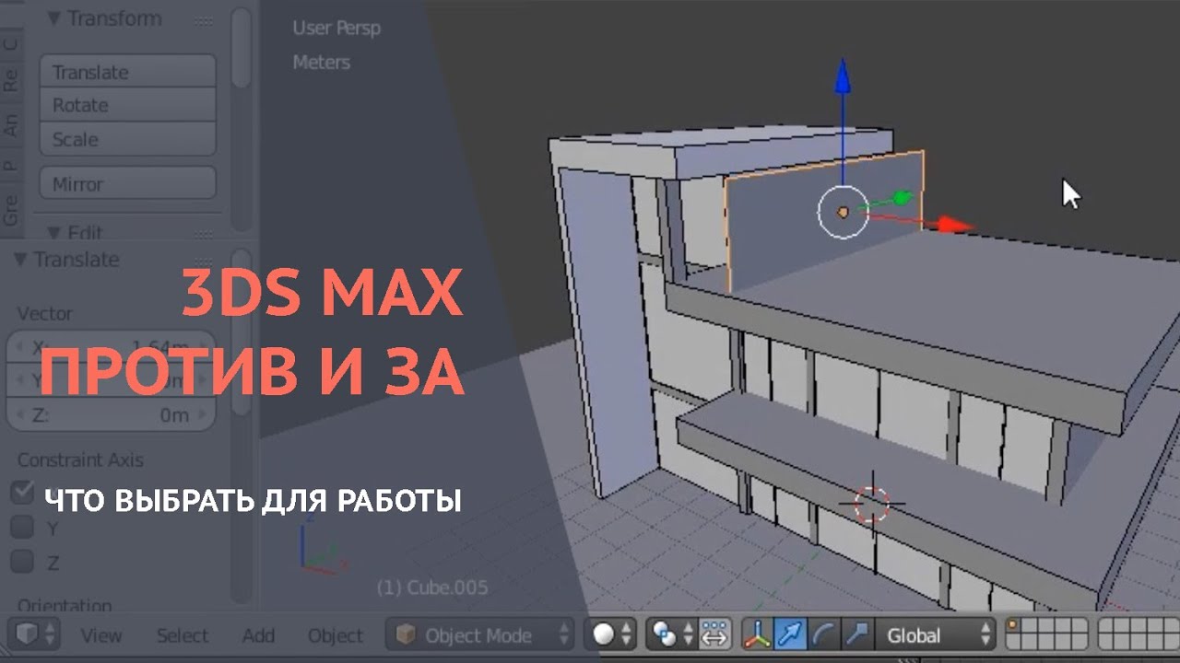Collapse the Transform panel

coord(53,17)
